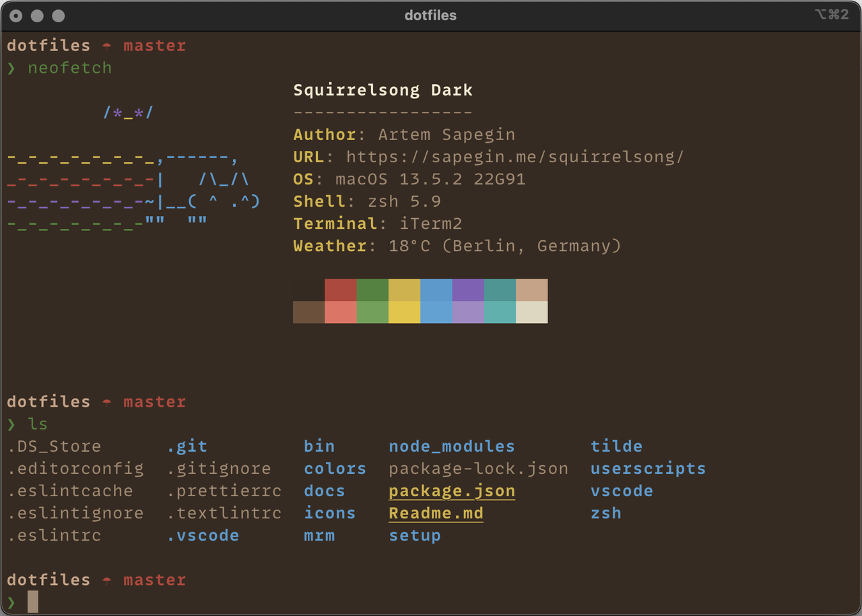The image size is (862, 616).
Task: Click the node_modules directory name
Action: pos(452,446)
